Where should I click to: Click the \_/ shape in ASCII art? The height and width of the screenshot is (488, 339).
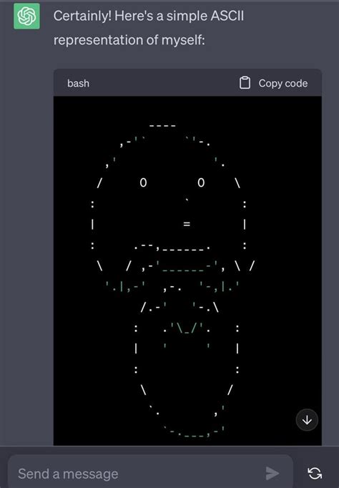click(187, 328)
